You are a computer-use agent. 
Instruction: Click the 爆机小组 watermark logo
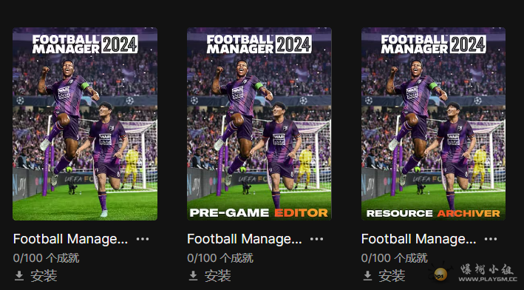(x=474, y=272)
